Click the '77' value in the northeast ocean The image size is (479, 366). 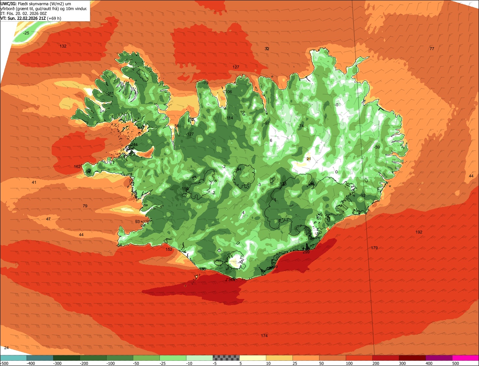[431, 49]
